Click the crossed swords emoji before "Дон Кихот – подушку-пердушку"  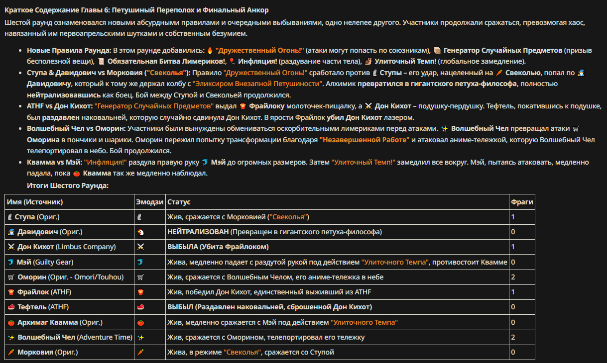pyautogui.click(x=368, y=106)
